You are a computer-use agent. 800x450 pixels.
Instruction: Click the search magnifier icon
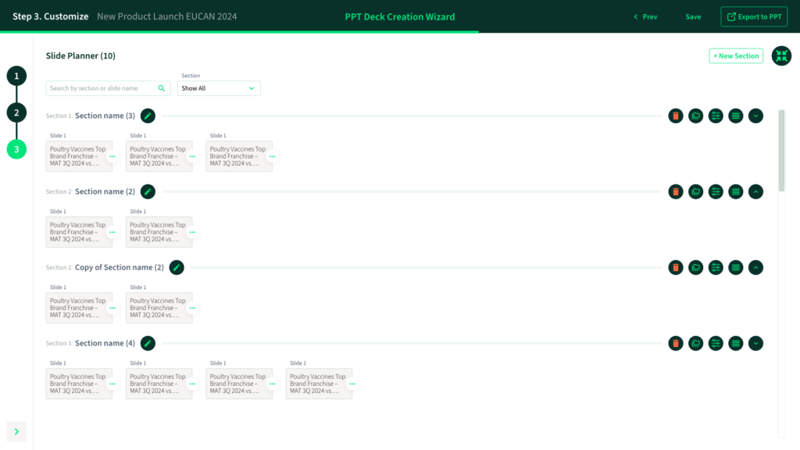click(x=162, y=88)
